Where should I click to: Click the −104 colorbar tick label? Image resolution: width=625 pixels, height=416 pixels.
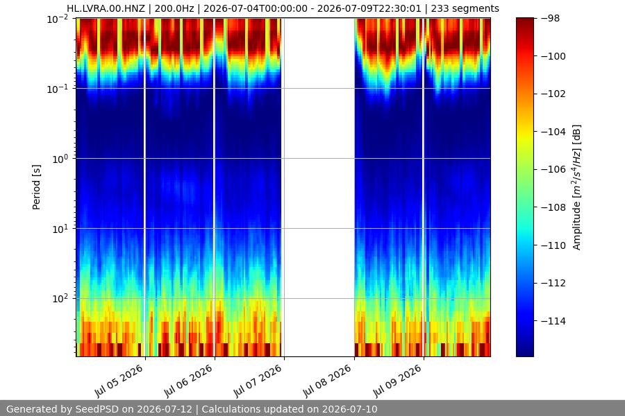tap(553, 132)
